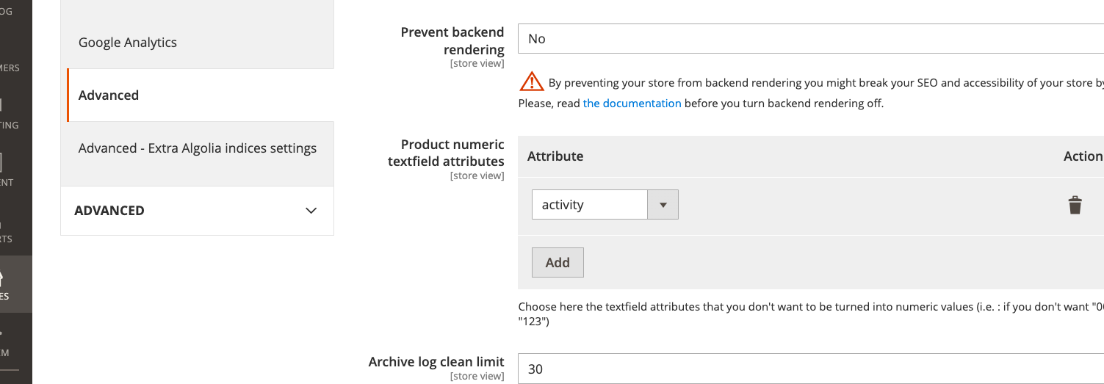Screen dimensions: 1104x384
Task: Open the Prevent backend rendering dropdown
Action: pos(811,38)
